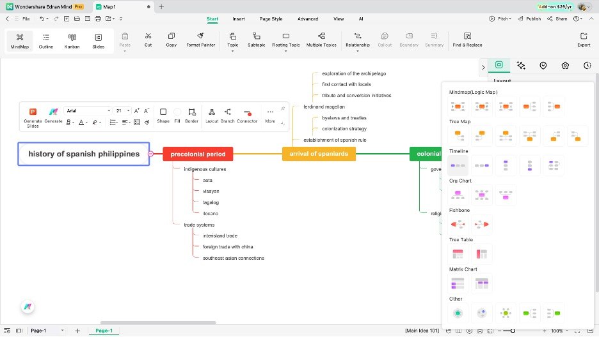Add a Subtopic from the ribbon
Viewport: 599px width, 337px height.
pyautogui.click(x=257, y=40)
